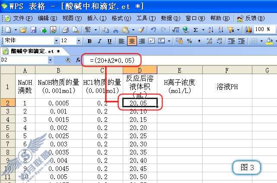Click the decrease decimal places icon
The width and height of the screenshot is (277, 183).
219,41
